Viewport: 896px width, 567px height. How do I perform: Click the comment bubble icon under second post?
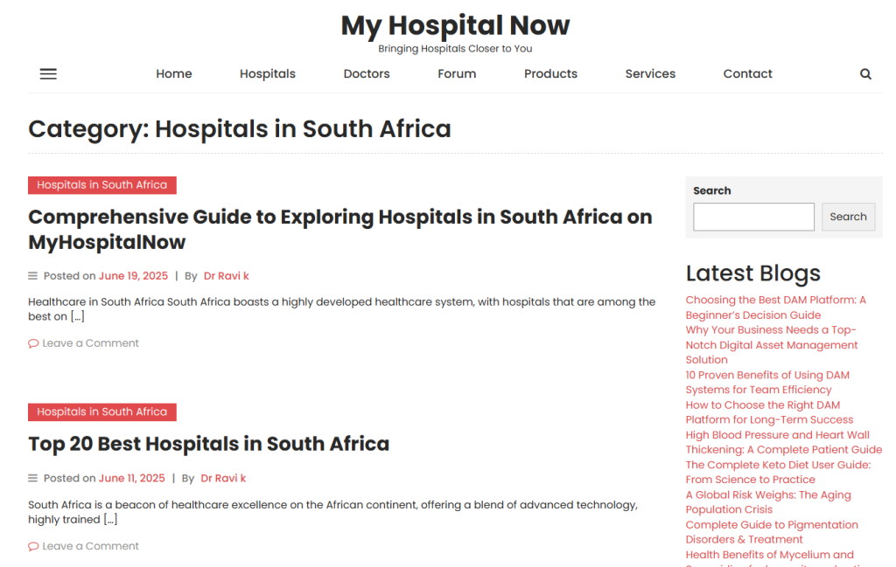coord(33,546)
